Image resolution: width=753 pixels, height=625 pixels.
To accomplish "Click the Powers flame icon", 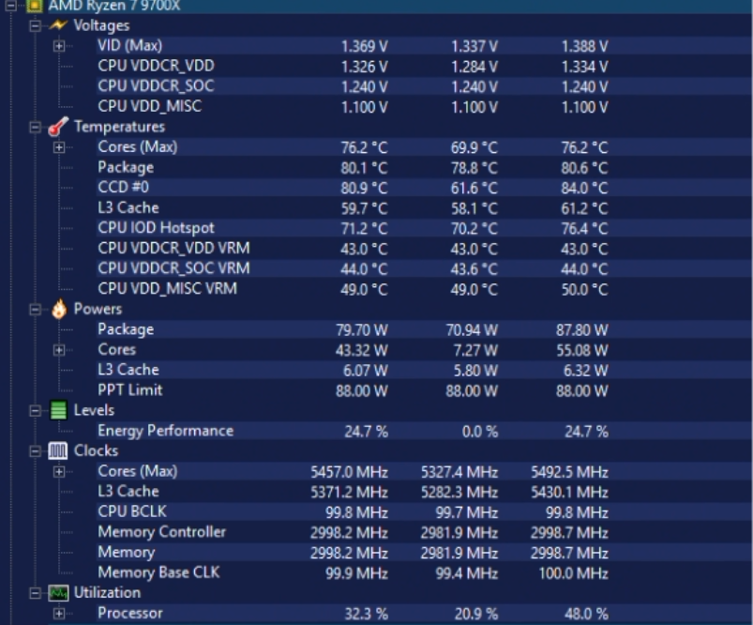I will tap(58, 309).
